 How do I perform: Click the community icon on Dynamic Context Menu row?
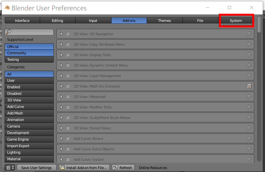249,65
